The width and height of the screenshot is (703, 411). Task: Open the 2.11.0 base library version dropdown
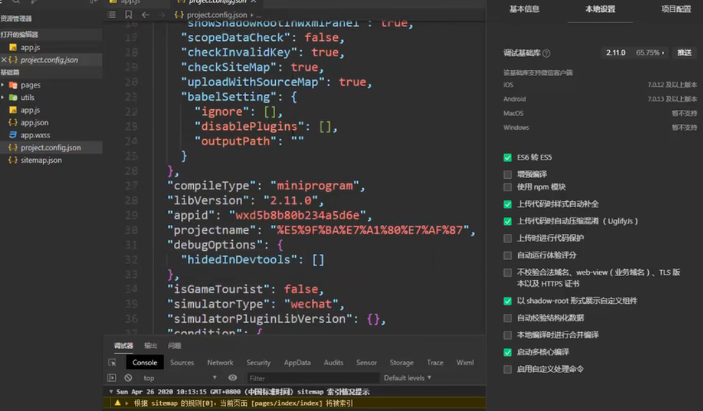click(636, 53)
